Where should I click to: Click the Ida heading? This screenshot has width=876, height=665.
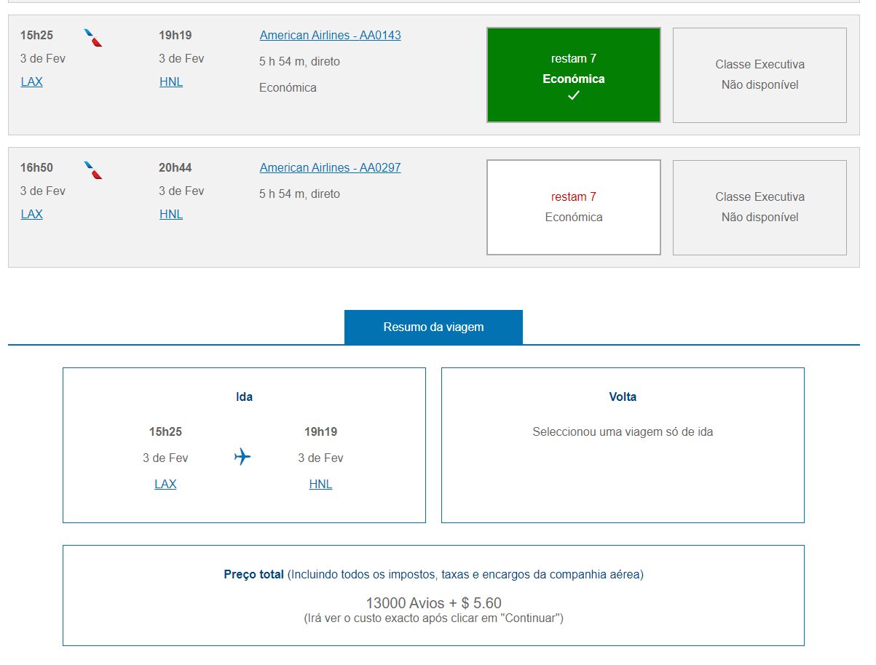(x=244, y=397)
